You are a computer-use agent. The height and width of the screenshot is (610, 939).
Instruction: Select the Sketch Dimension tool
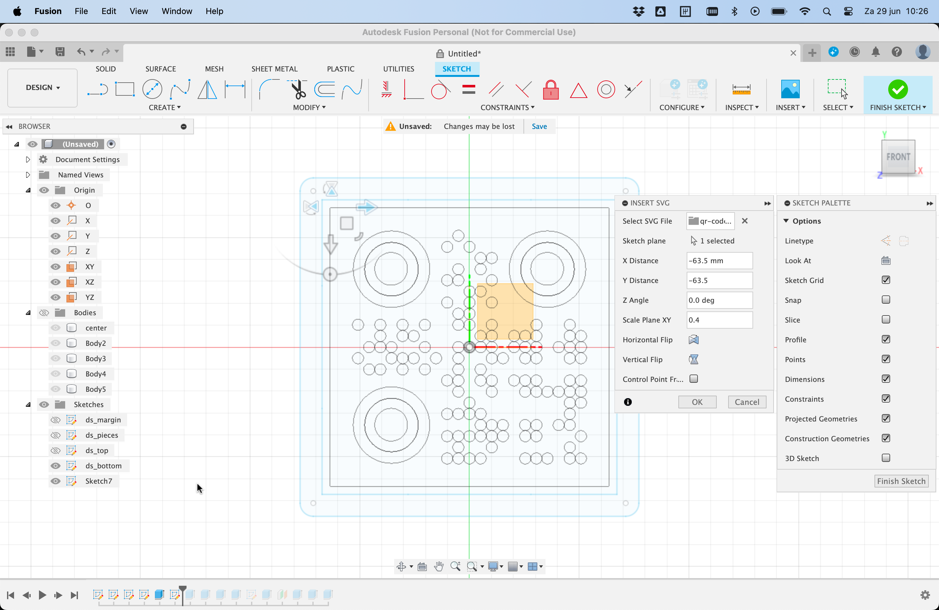[235, 89]
